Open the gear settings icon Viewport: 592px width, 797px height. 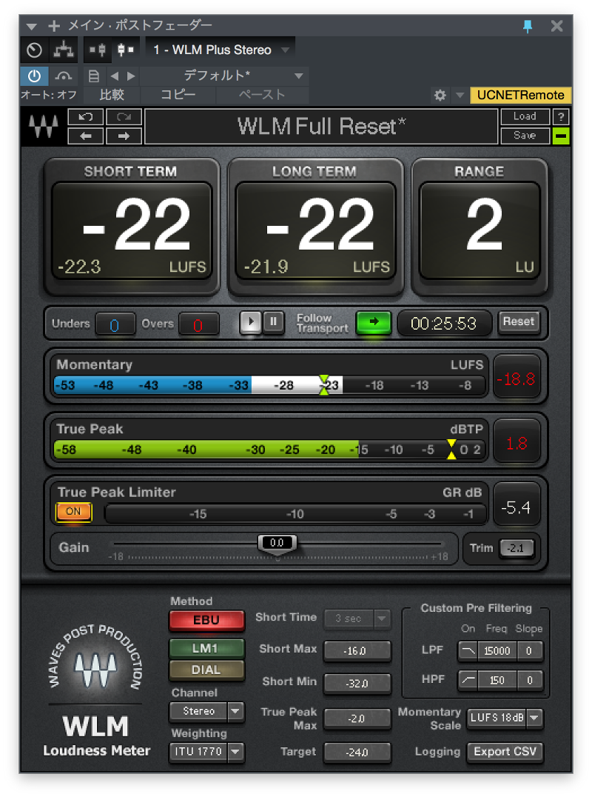click(440, 95)
